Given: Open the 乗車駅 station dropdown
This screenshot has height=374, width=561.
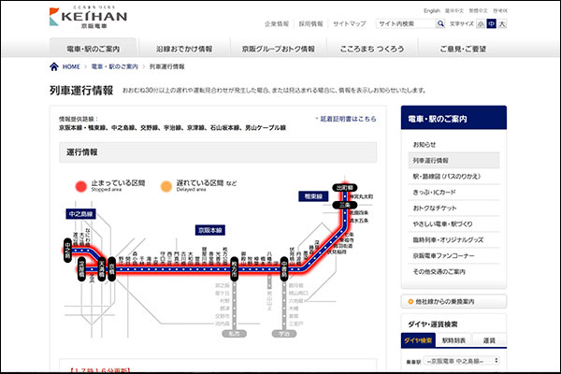Looking at the screenshot, I should tap(462, 360).
